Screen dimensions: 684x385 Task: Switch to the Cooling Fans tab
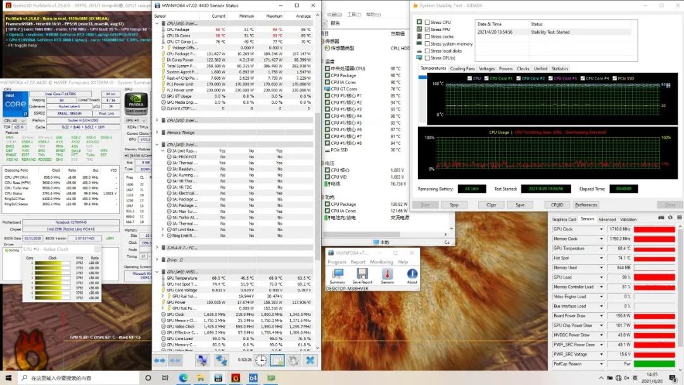coord(462,68)
